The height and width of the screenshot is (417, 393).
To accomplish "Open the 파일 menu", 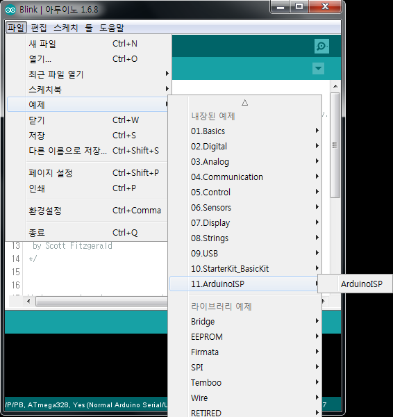I will 16,27.
